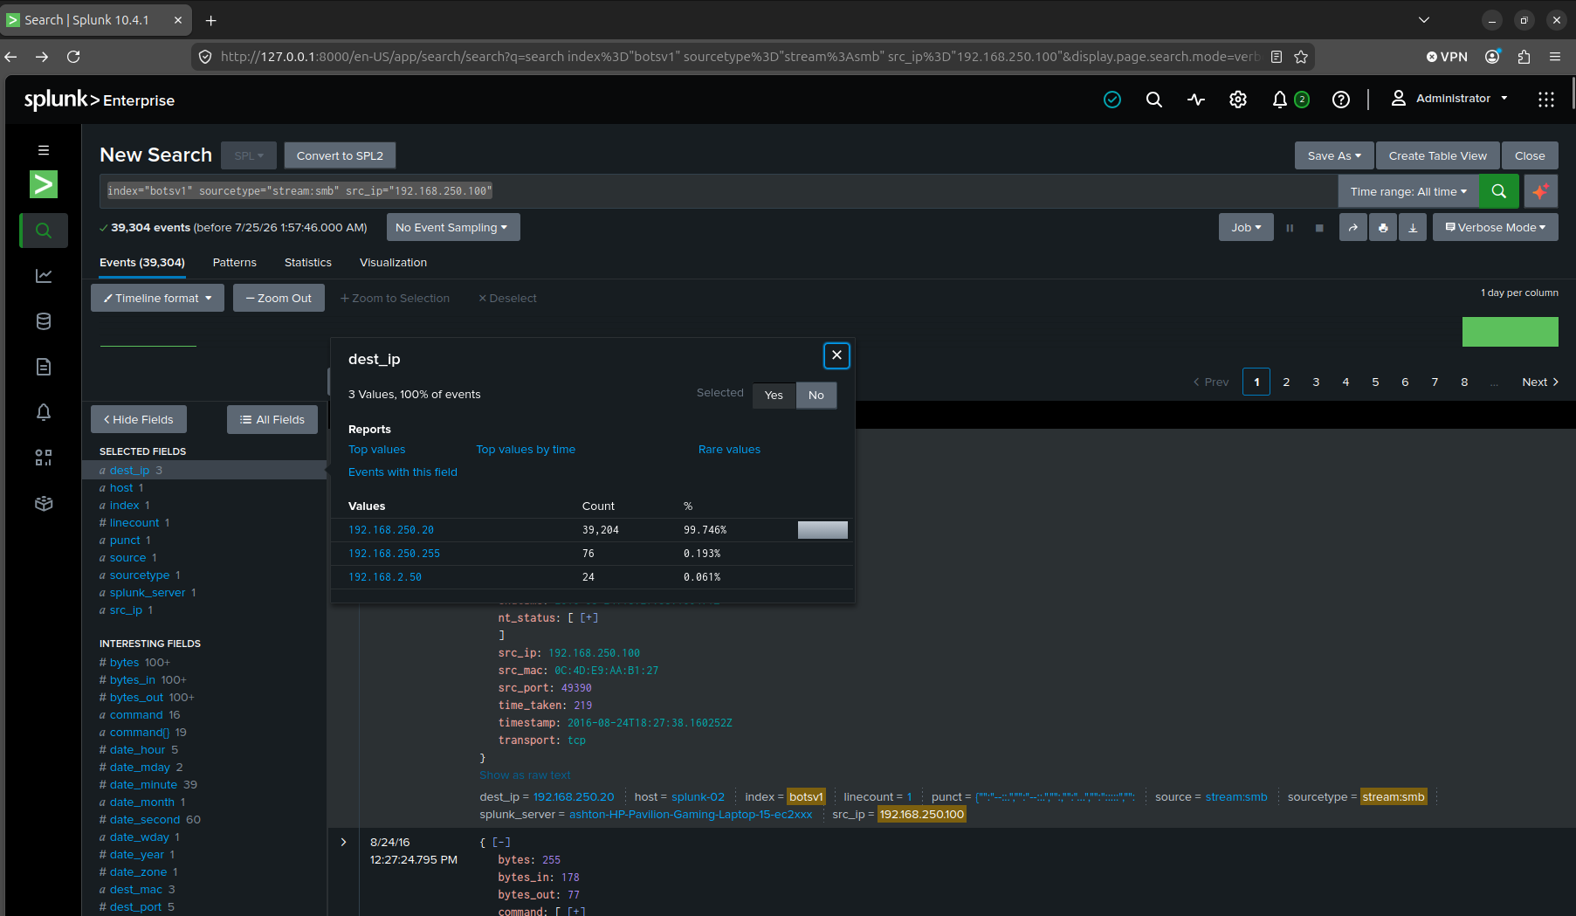1576x916 pixels.
Task: Open the Alerts bell sidebar icon
Action: (x=44, y=412)
